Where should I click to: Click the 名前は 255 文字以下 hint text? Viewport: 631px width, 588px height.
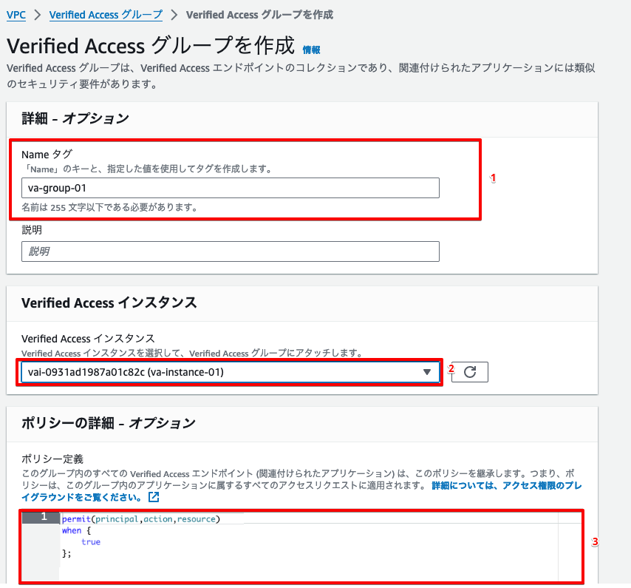point(109,207)
